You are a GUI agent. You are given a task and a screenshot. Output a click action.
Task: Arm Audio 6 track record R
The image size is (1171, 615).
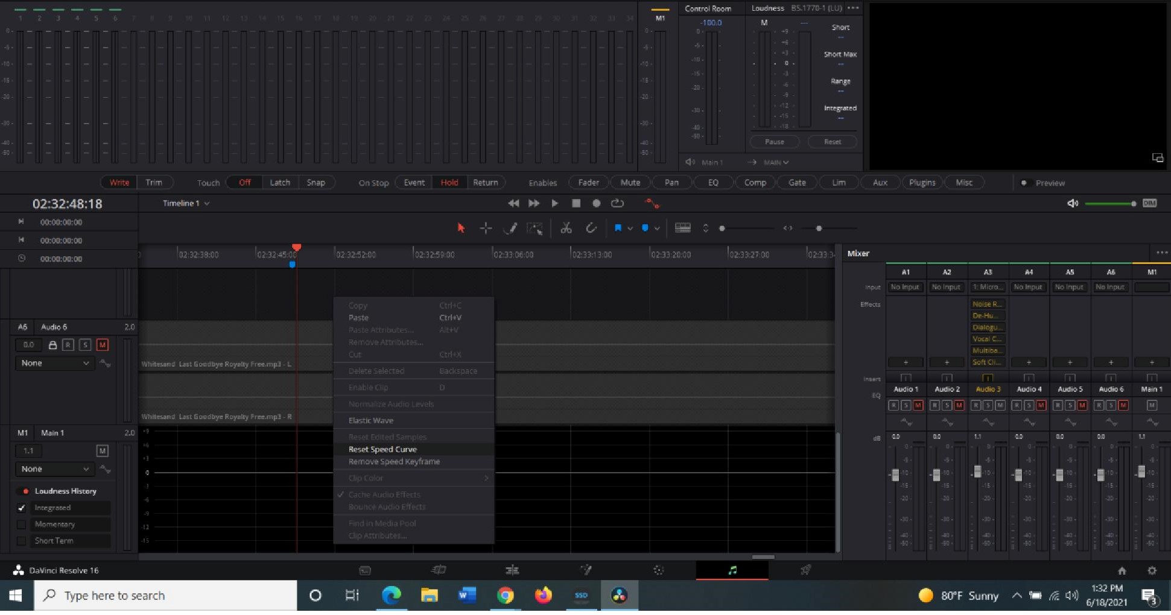68,345
